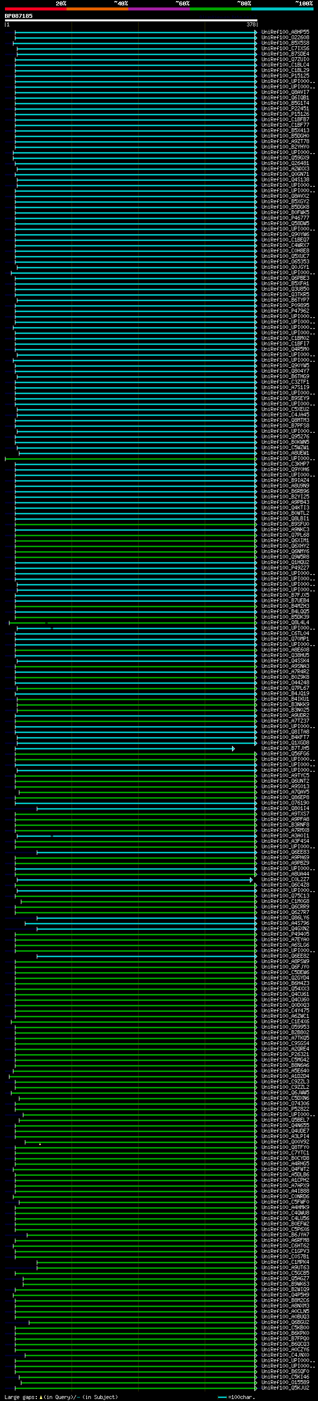This screenshot has height=1401, width=318.
Task: Click the cyan =100char scale line
Action: (222, 1397)
